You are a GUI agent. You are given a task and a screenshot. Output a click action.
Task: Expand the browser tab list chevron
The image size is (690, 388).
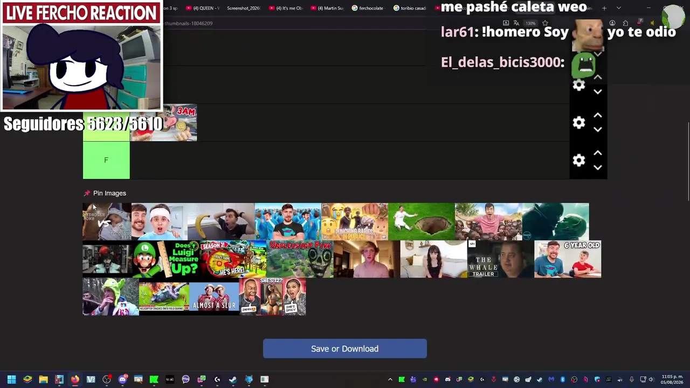pyautogui.click(x=619, y=8)
